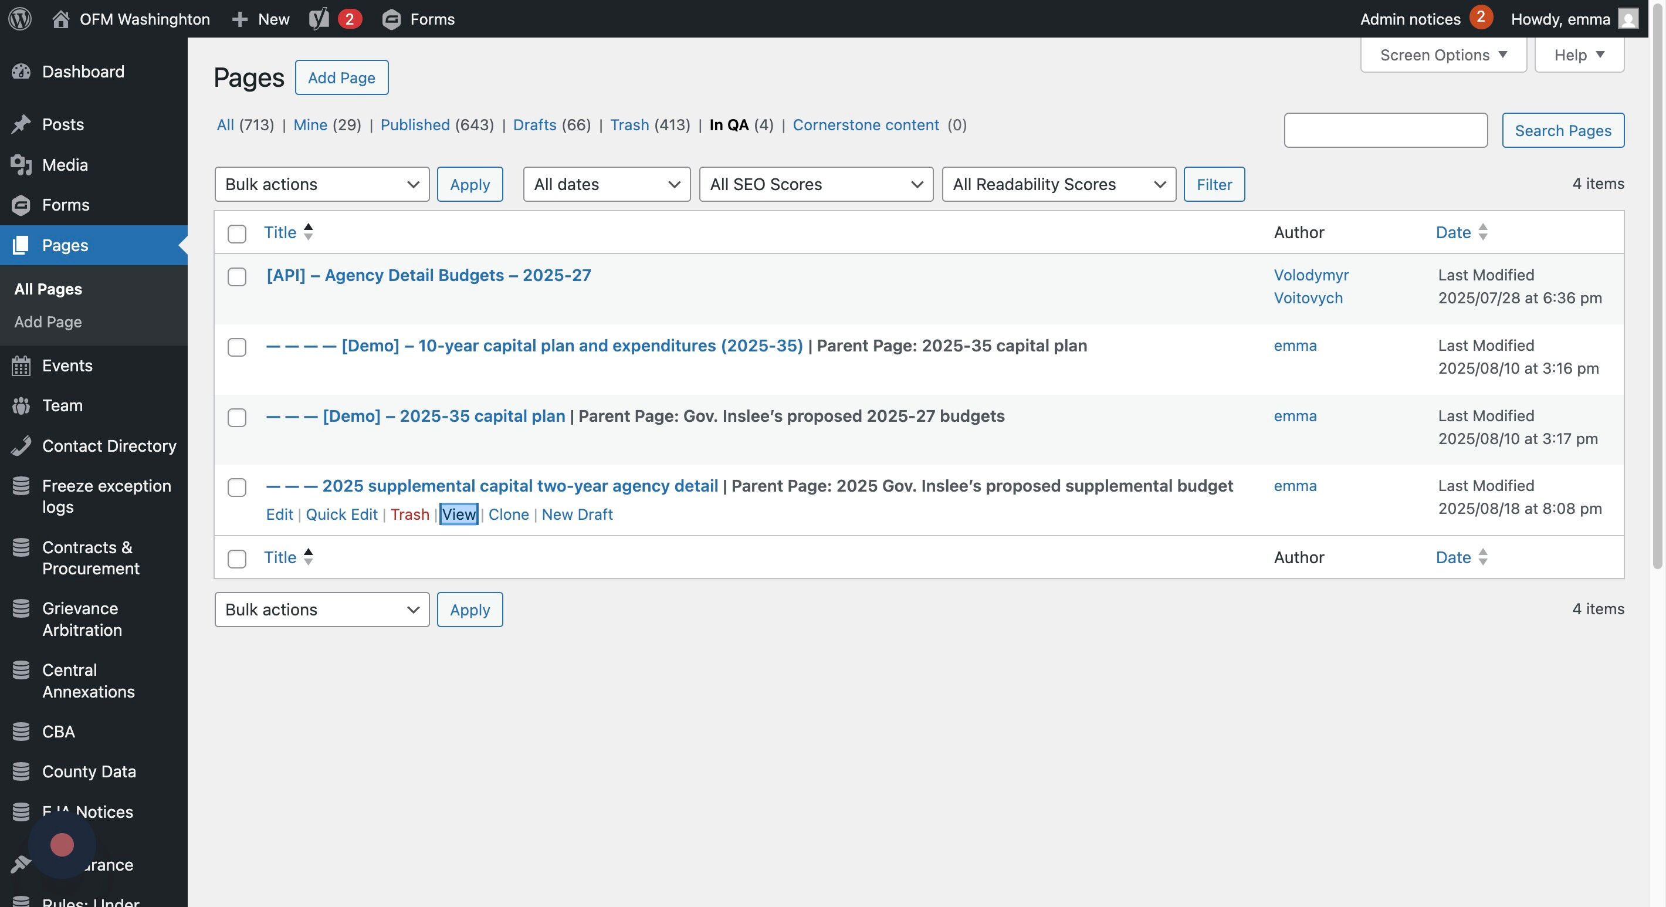
Task: Check the select-all checkbox in the table header
Action: (x=237, y=233)
